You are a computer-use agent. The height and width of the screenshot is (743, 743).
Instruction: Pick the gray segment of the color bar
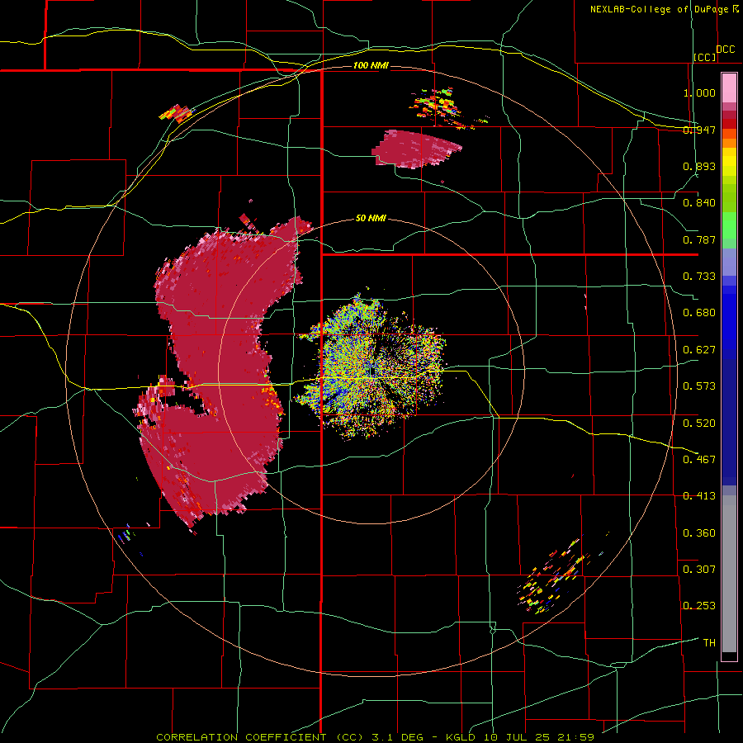[x=729, y=574]
